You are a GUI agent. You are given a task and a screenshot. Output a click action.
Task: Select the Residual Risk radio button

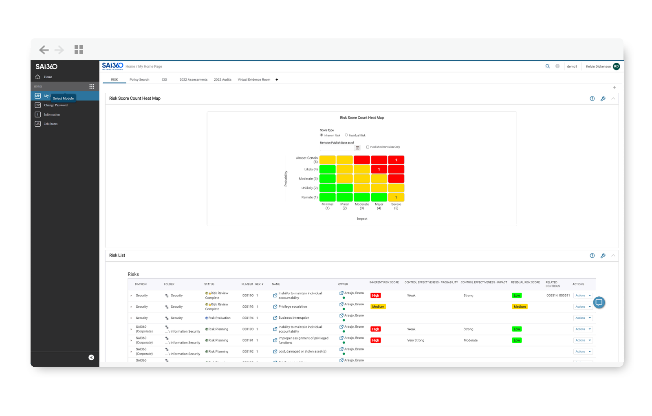[x=346, y=135]
